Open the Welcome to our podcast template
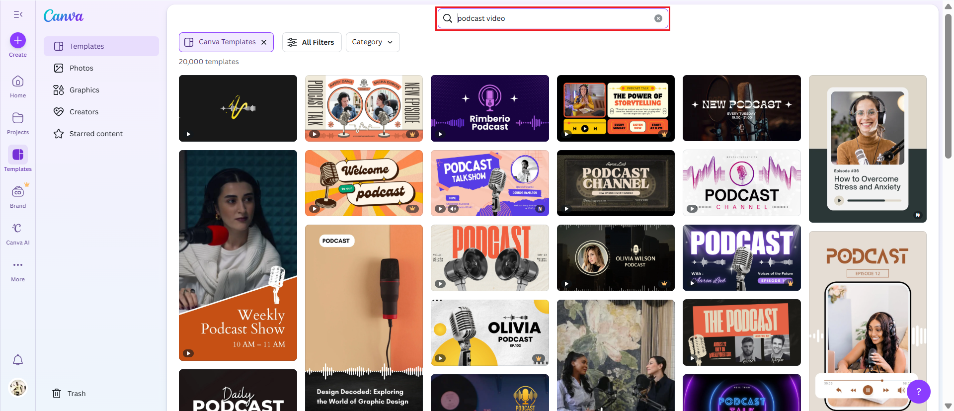 [x=364, y=183]
